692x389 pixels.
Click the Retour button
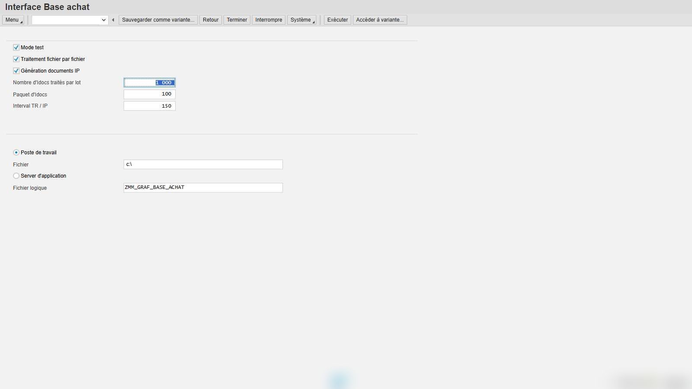click(x=211, y=20)
